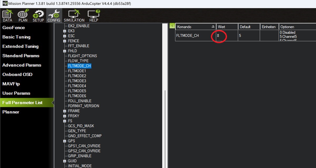Select FOLL_ENABLE in parameter tree
This screenshot has width=316, height=168.
(80, 101)
